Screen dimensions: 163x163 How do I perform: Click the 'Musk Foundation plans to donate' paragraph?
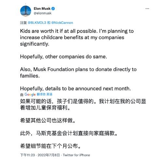tap(78, 73)
